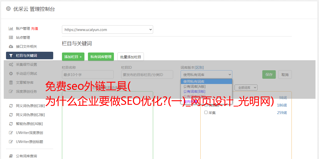
Task: Click the gear icon beside 优采云 管理控制台
Action: (x=8, y=9)
